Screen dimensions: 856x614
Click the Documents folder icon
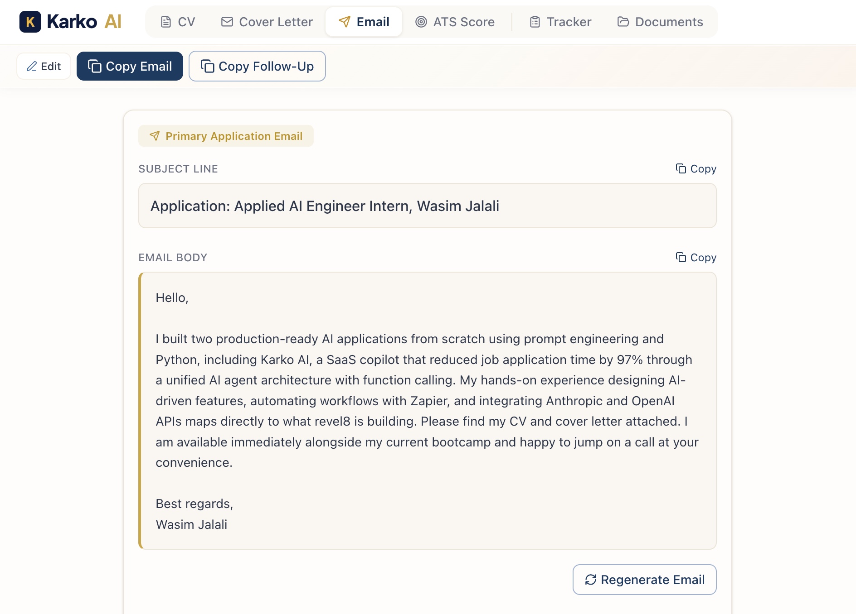pos(623,21)
